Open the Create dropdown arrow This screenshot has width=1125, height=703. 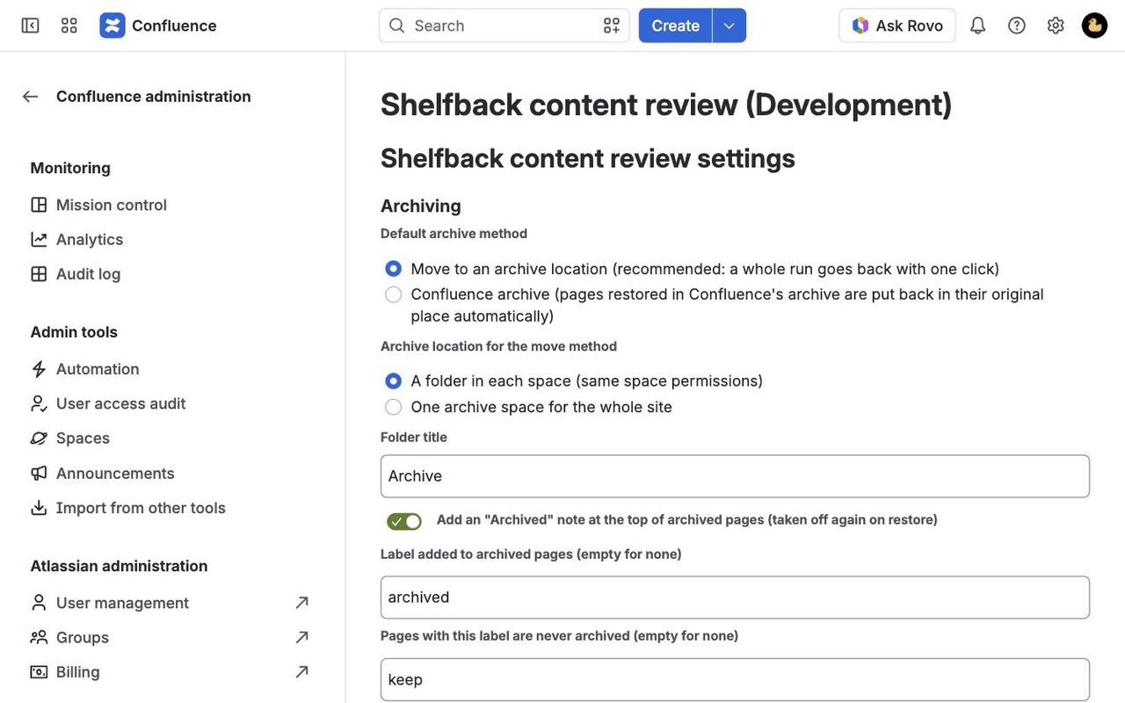click(729, 25)
